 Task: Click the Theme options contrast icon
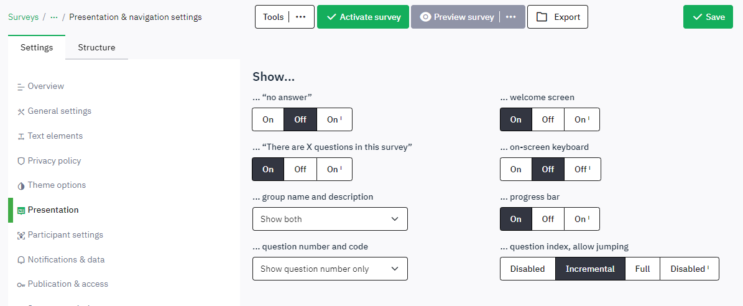[21, 185]
